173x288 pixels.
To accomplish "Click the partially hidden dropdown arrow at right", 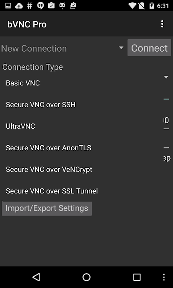I will point(166,77).
